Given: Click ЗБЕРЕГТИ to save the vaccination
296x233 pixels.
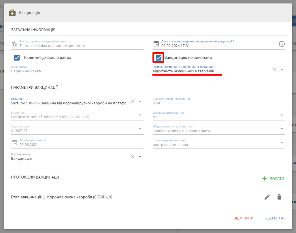Looking at the screenshot, I should point(274,218).
